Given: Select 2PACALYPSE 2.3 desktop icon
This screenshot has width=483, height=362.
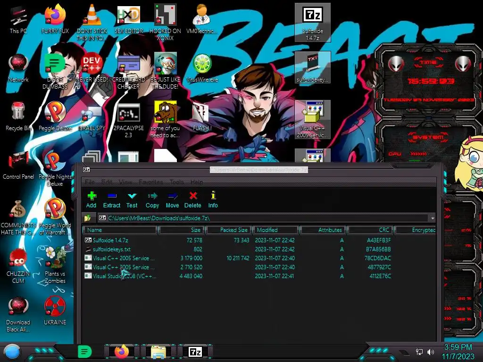Looking at the screenshot, I should click(x=129, y=121).
